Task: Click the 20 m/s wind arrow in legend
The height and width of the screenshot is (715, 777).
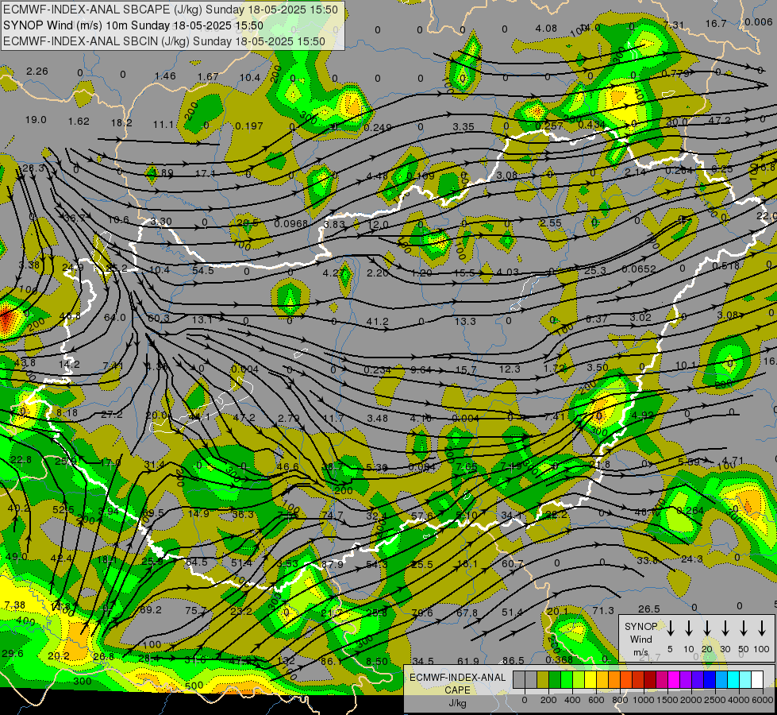Action: click(x=706, y=628)
